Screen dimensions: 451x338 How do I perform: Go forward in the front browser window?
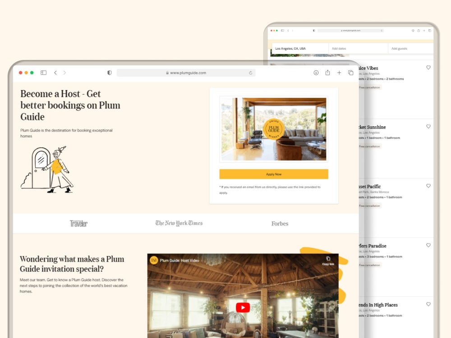pyautogui.click(x=64, y=73)
